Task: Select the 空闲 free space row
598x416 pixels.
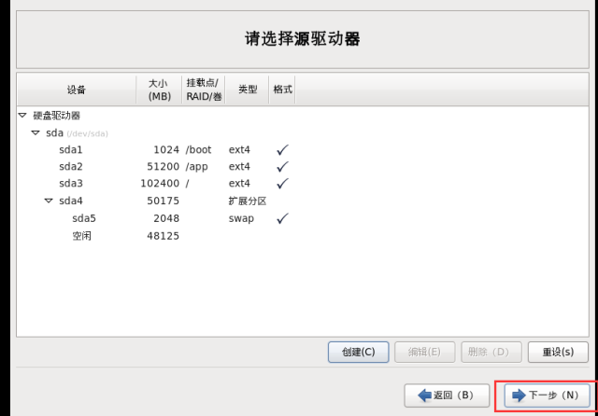Action: tap(303, 236)
